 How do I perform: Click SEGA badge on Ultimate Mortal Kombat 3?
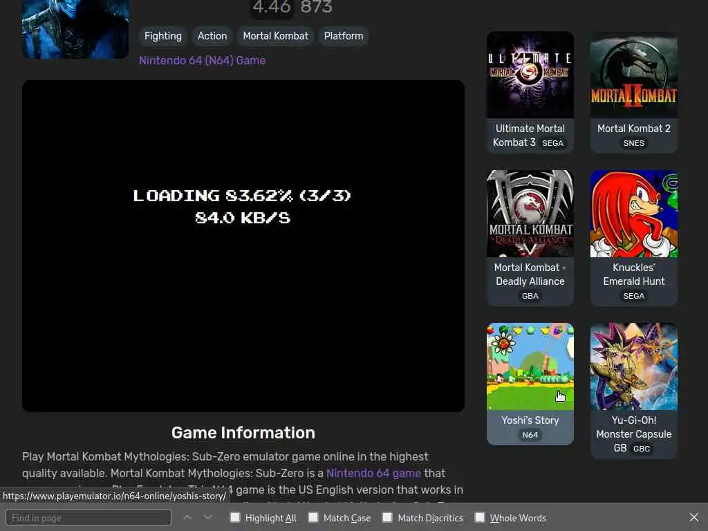pyautogui.click(x=552, y=143)
